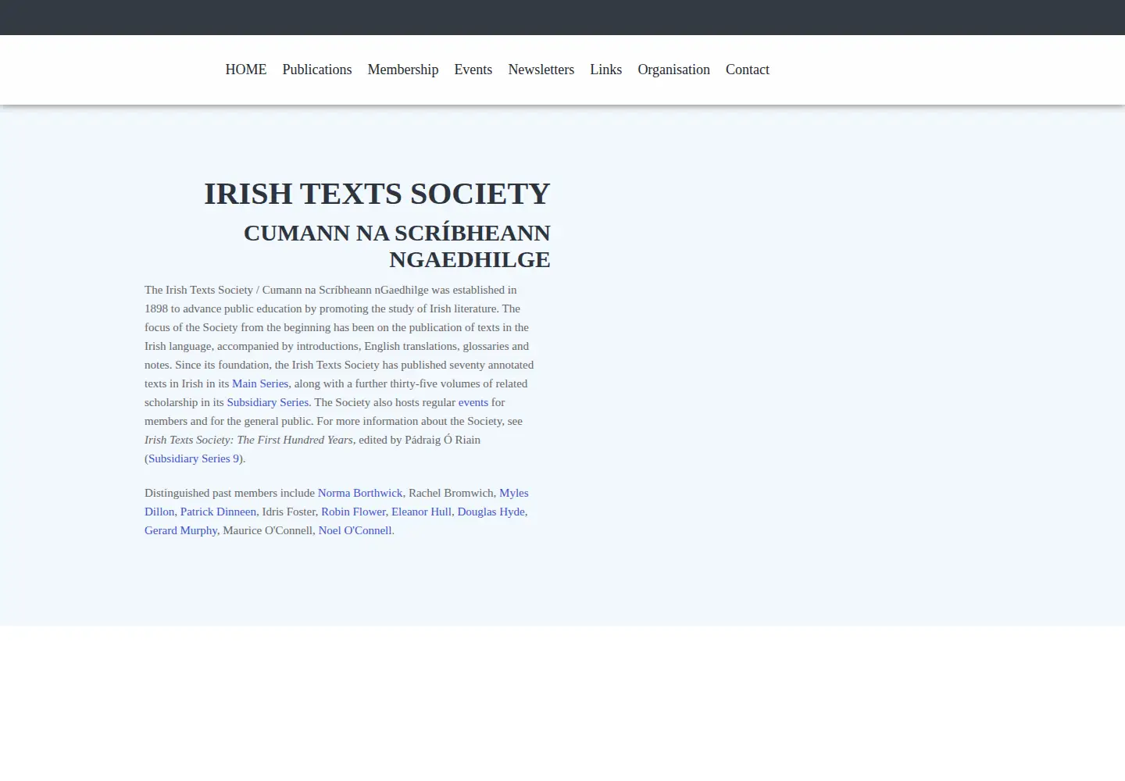Viewport: 1125px width, 781px height.
Task: Follow the Subsidiary Series link
Action: click(268, 402)
